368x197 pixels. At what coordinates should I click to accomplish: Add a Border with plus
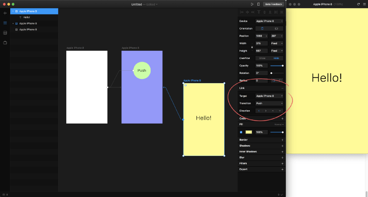tap(282, 140)
